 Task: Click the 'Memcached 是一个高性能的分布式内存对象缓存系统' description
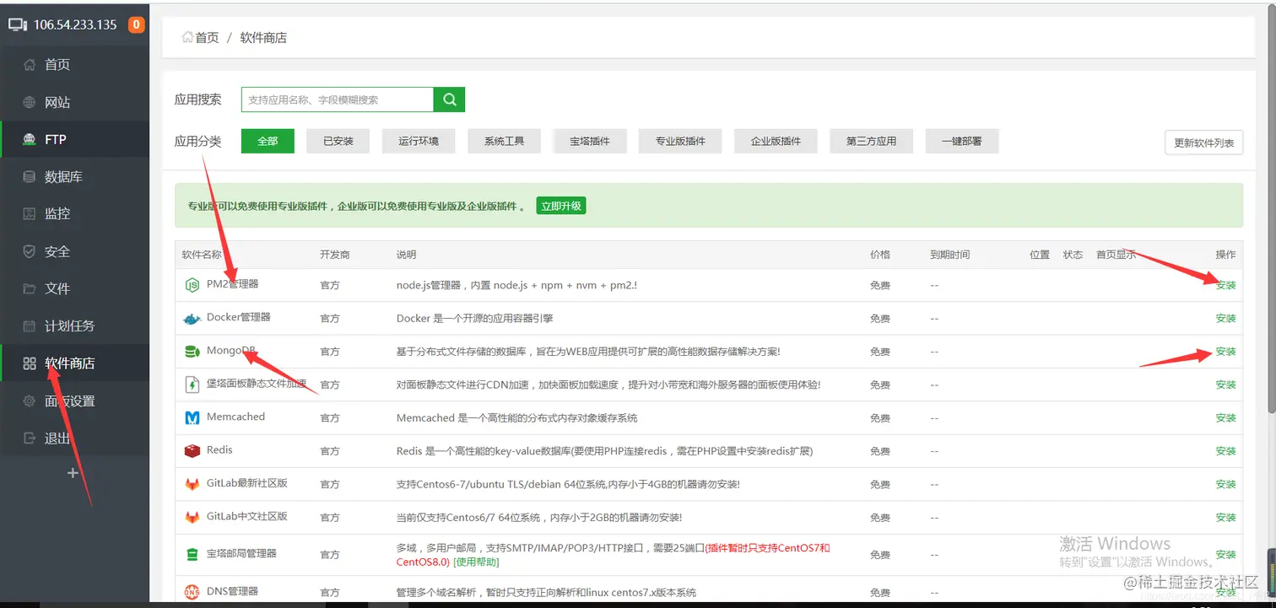click(516, 417)
